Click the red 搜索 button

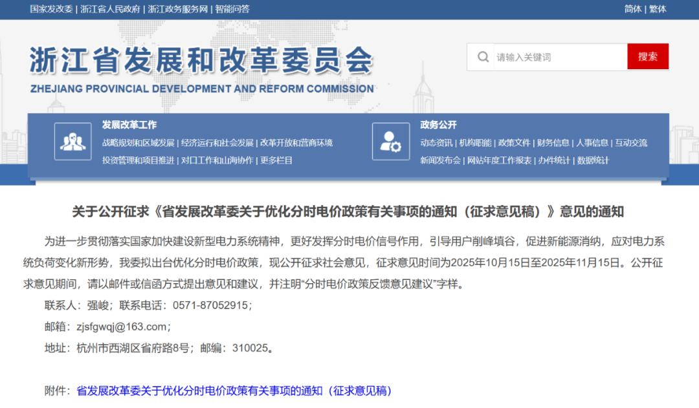coord(647,57)
